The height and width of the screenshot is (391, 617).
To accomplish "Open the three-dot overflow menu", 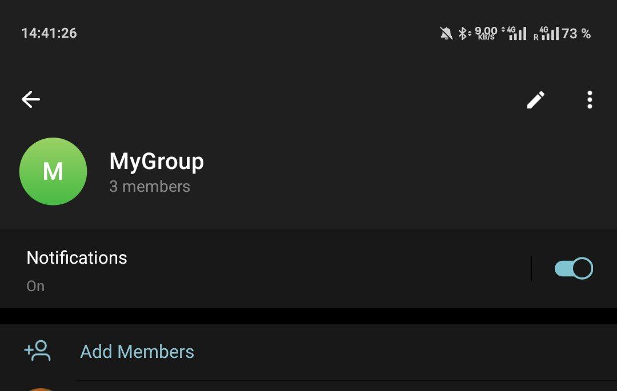I will [590, 100].
